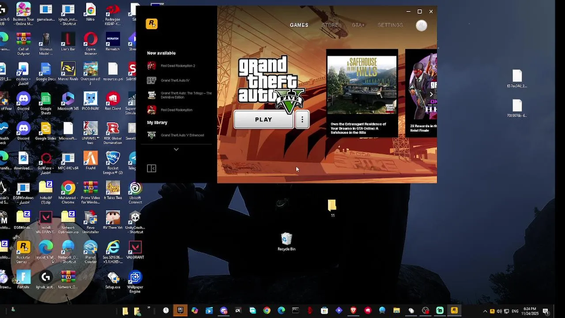Select the Riot Client desktop shortcut
The width and height of the screenshot is (565, 318).
pyautogui.click(x=113, y=102)
